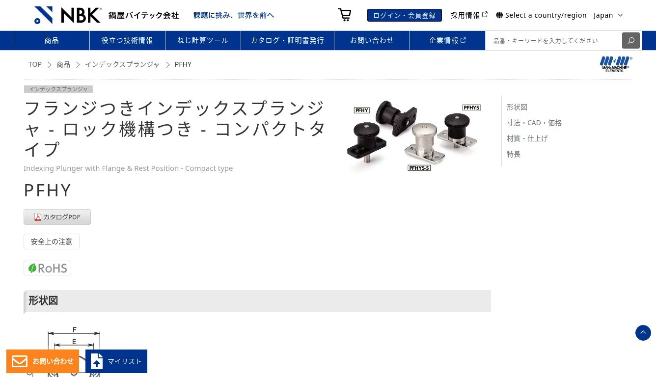Select カタログ・証明書発行 in navigation bar
Viewport: 656px width, 377px height.
pyautogui.click(x=287, y=40)
